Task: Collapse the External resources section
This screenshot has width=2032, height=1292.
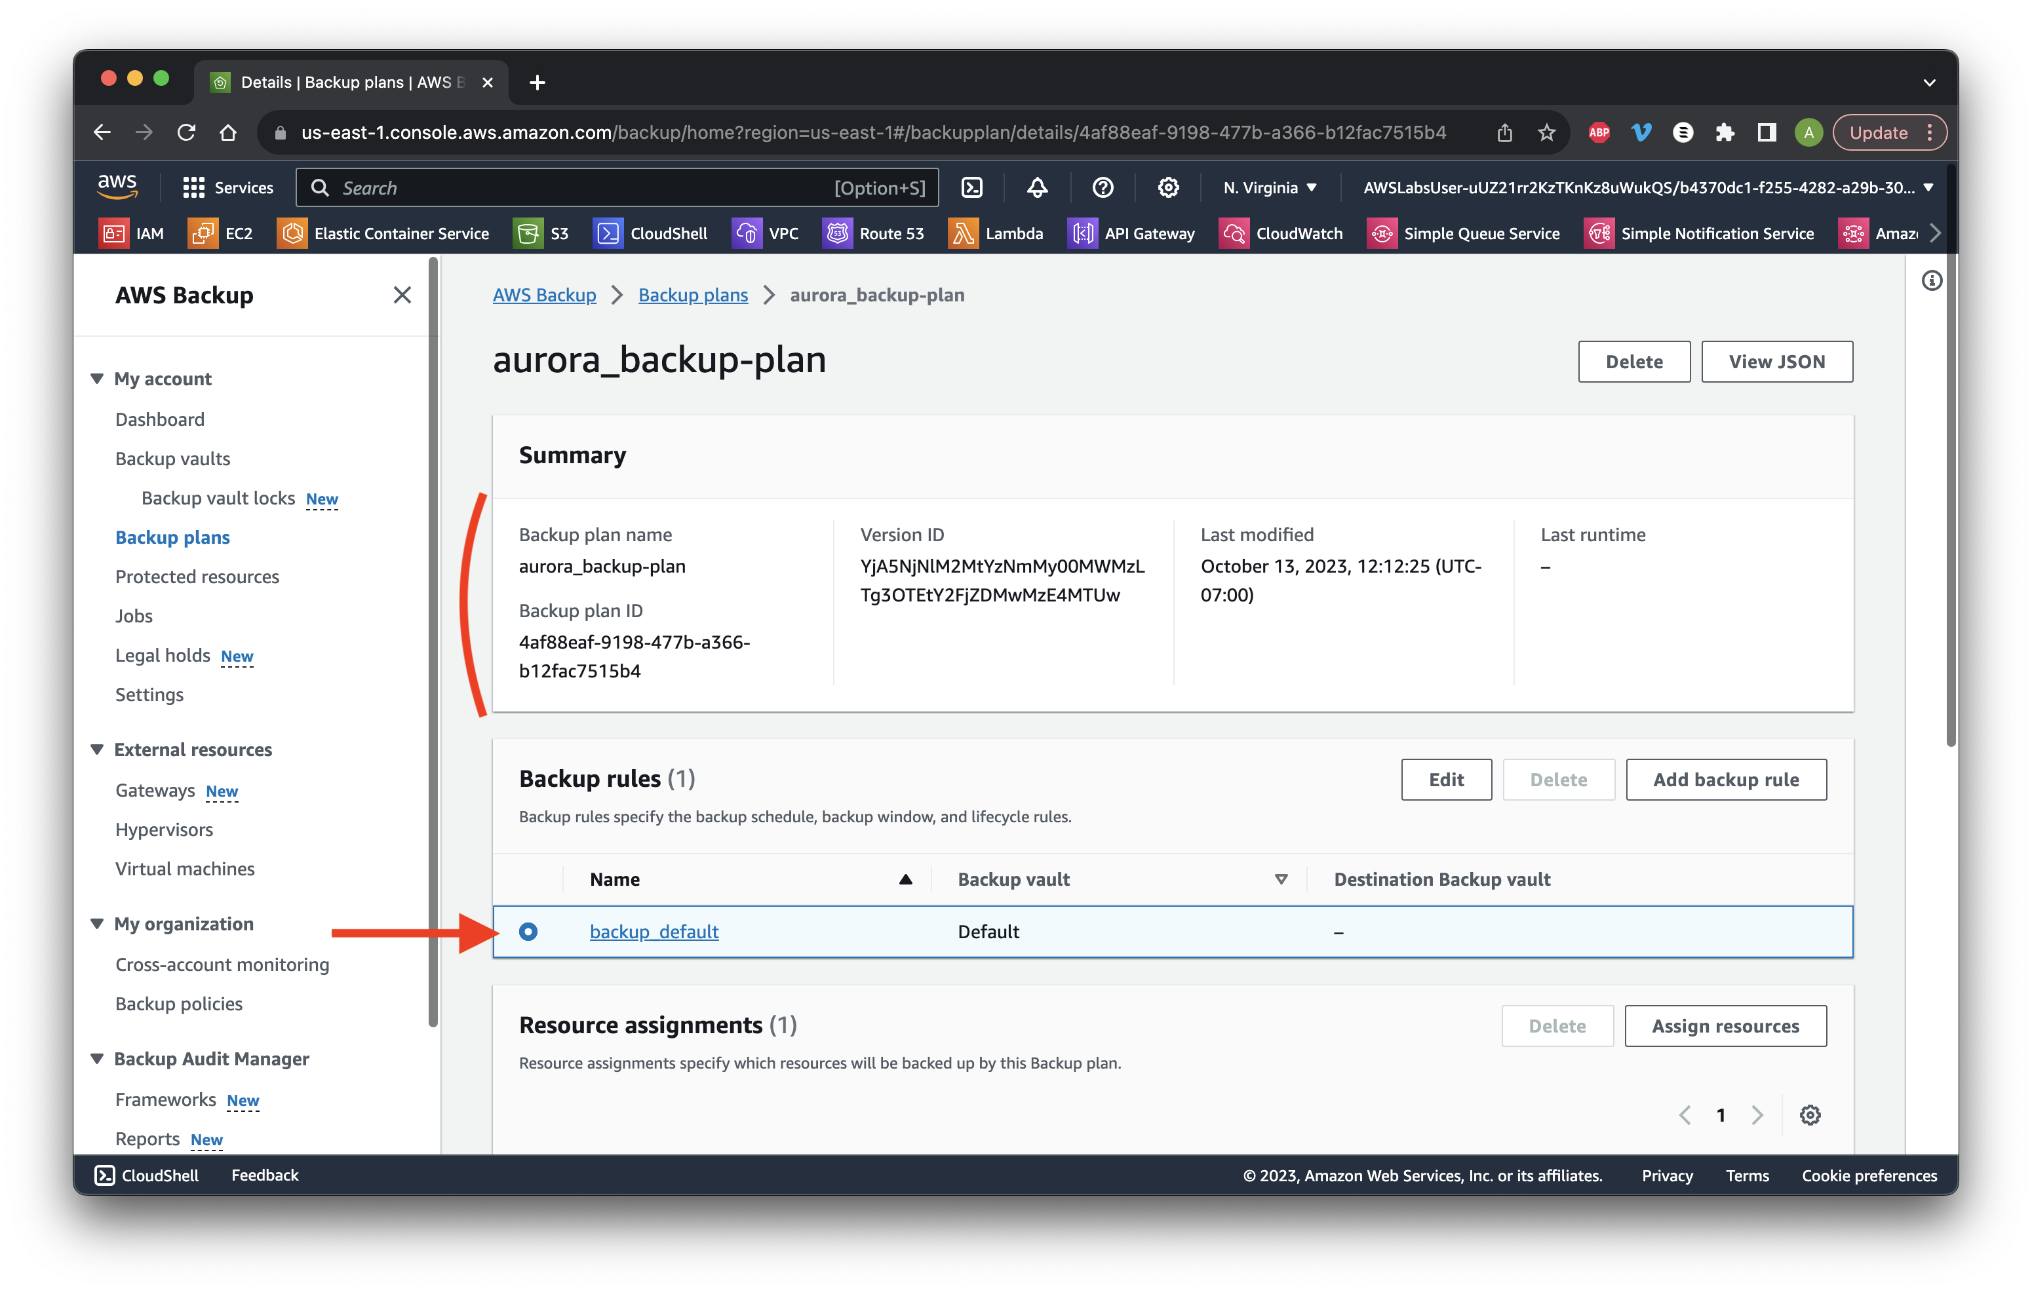Action: click(x=97, y=750)
